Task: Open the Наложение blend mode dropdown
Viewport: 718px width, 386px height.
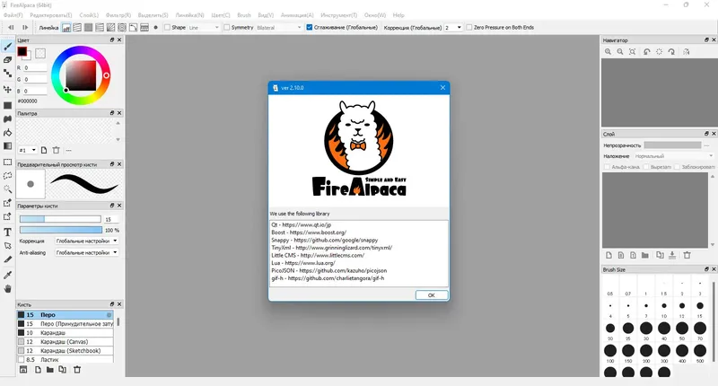Action: pyautogui.click(x=674, y=156)
